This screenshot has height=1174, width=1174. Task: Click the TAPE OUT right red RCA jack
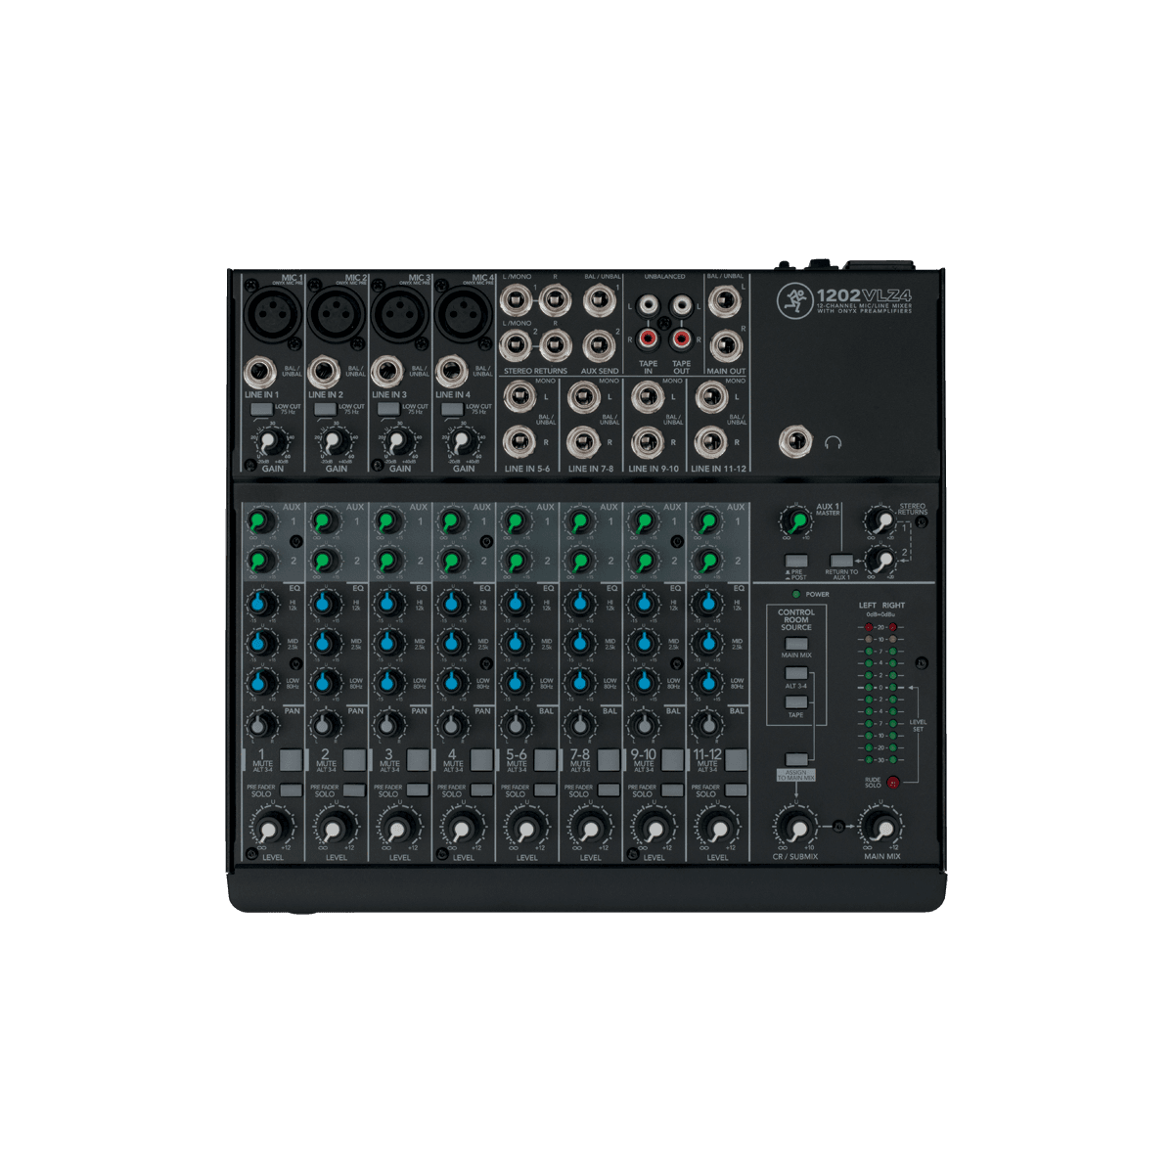point(682,339)
